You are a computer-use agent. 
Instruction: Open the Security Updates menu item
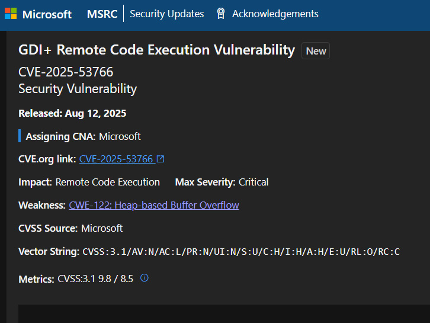166,14
